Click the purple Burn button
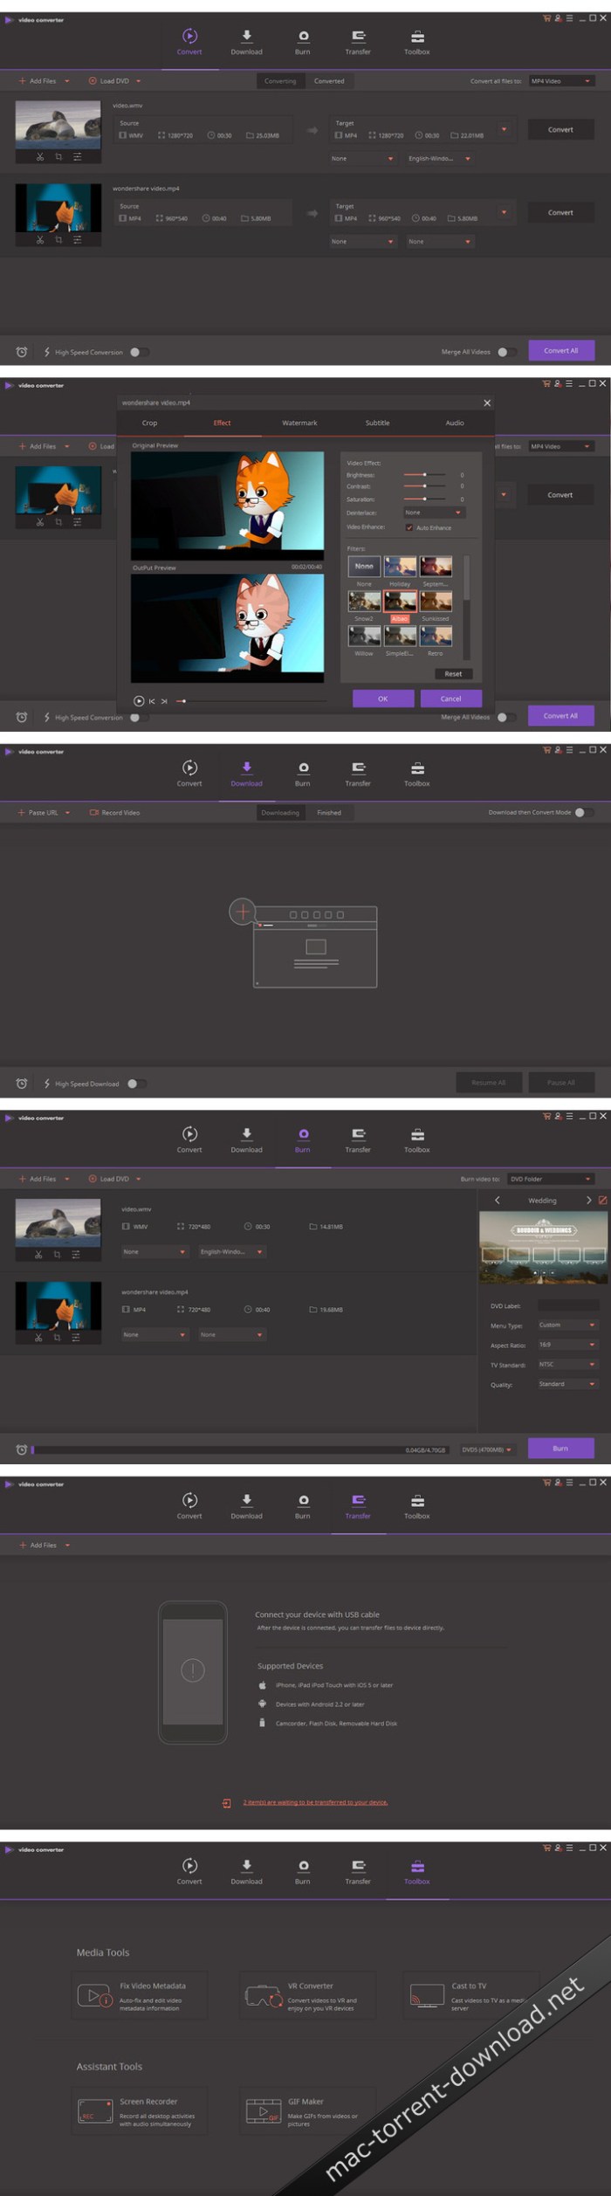611x2196 pixels. [560, 1449]
